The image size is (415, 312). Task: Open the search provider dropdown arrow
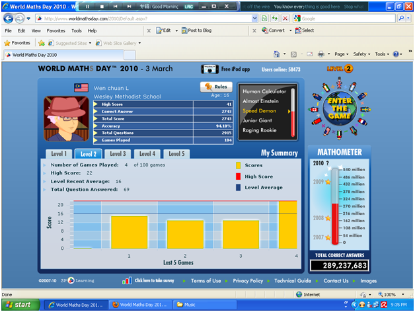408,19
